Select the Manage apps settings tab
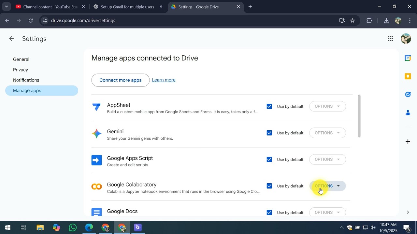The image size is (417, 234). click(x=42, y=90)
